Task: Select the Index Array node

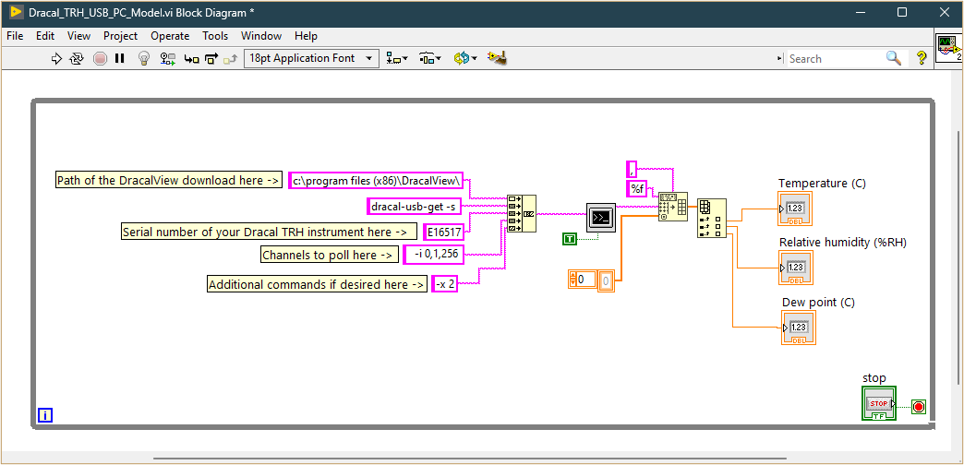Action: [x=711, y=218]
